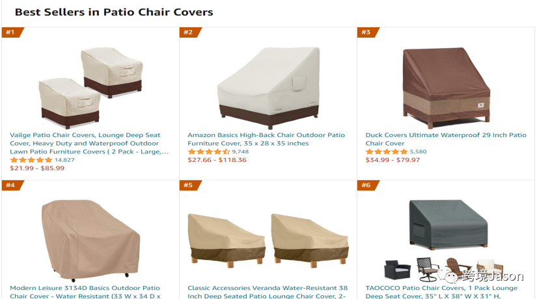Click the Vailge two-pack cover product image
This screenshot has height=299, width=541.
pyautogui.click(x=90, y=88)
